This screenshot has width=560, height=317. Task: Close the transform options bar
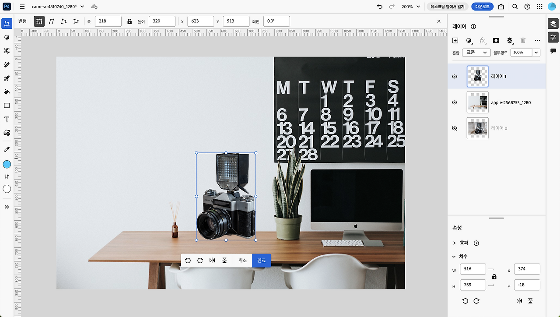click(439, 21)
